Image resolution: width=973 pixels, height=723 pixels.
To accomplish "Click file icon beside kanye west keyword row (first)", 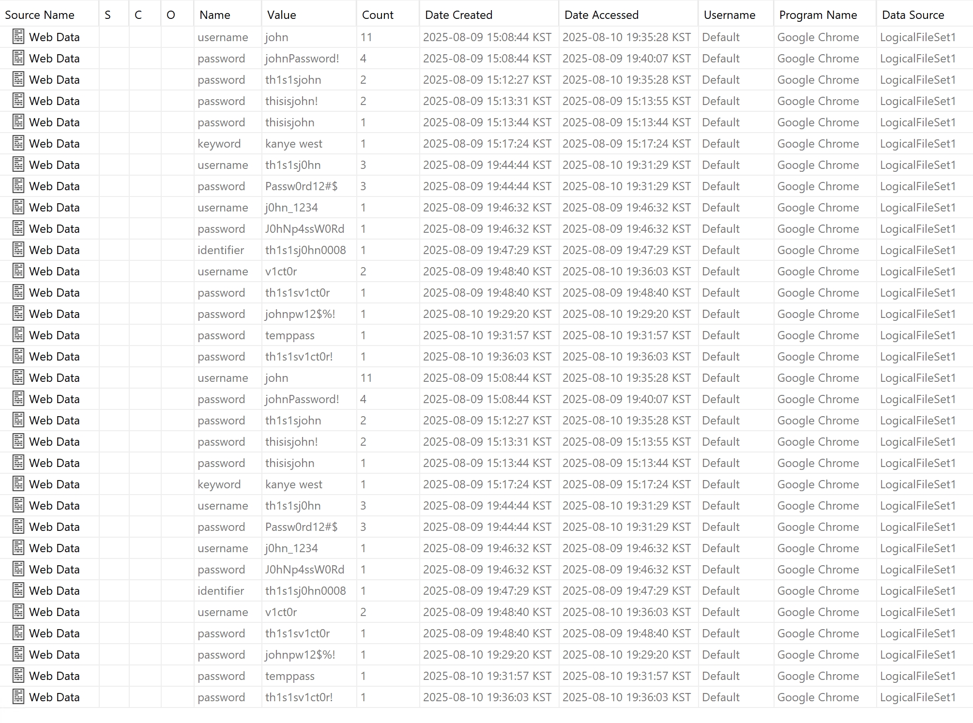I will [x=18, y=143].
